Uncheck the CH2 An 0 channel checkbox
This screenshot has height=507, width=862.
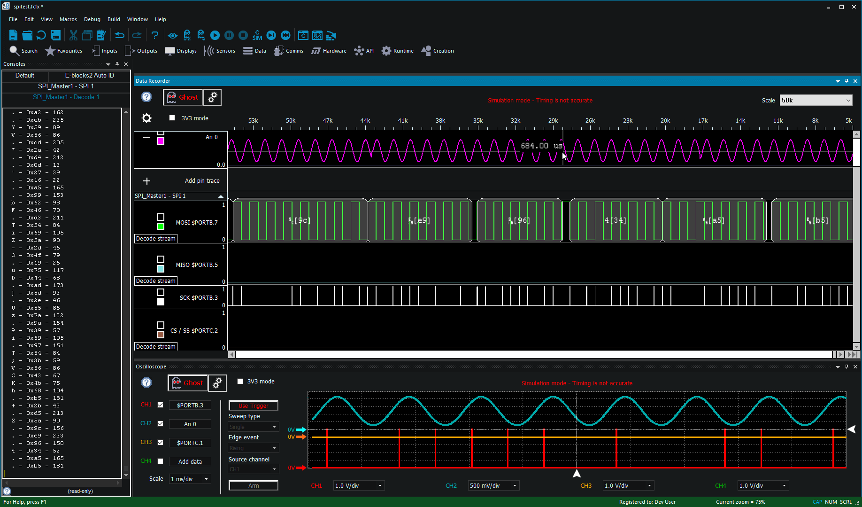[x=160, y=423]
